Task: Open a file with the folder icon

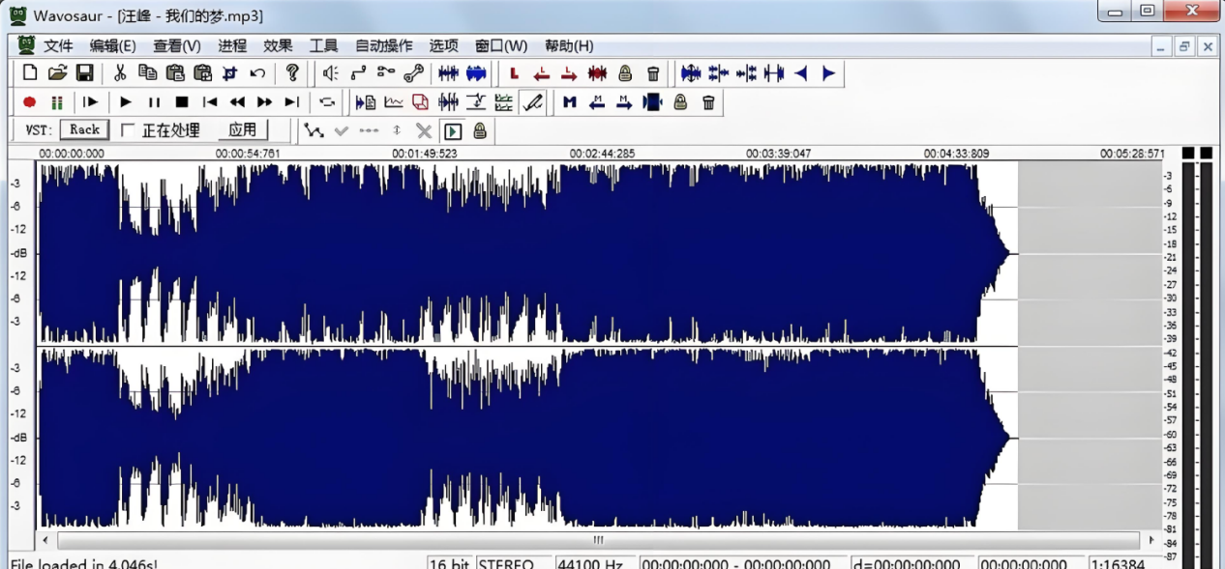Action: 57,73
